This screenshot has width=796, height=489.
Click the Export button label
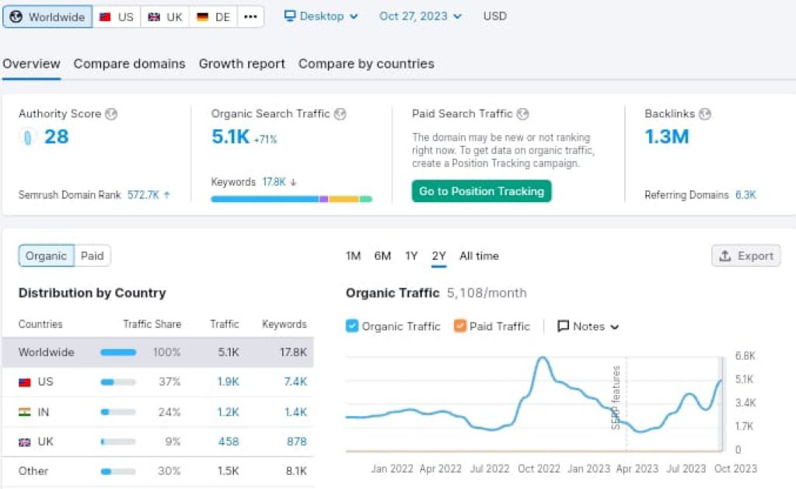[x=756, y=256]
